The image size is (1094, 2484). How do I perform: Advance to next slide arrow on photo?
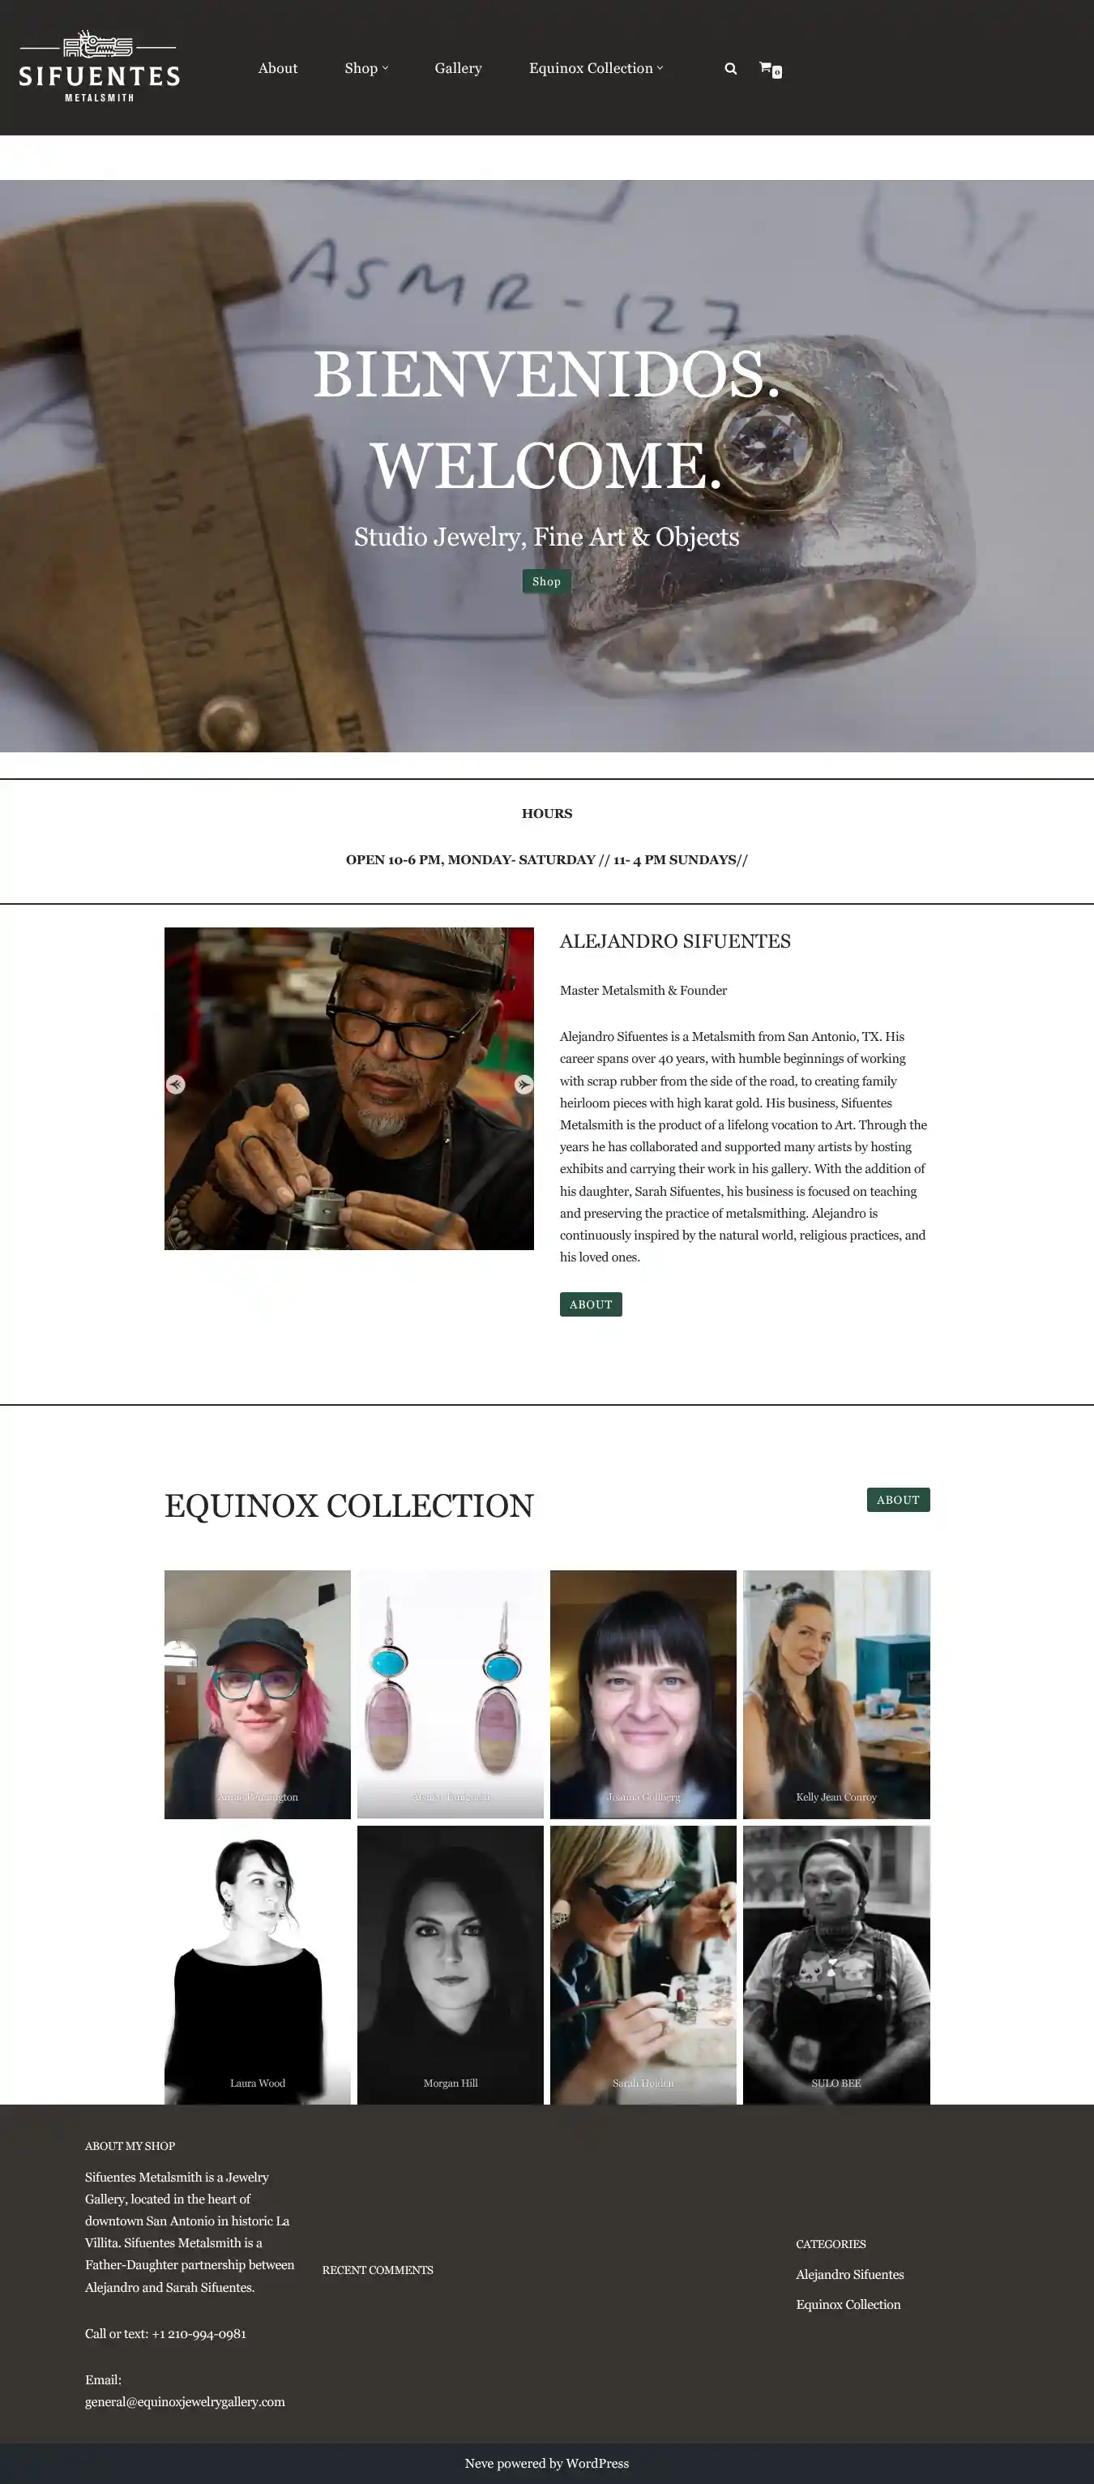coord(523,1084)
